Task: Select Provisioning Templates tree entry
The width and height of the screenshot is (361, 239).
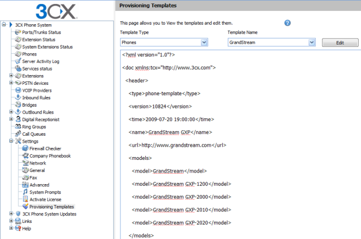Action: click(x=51, y=207)
